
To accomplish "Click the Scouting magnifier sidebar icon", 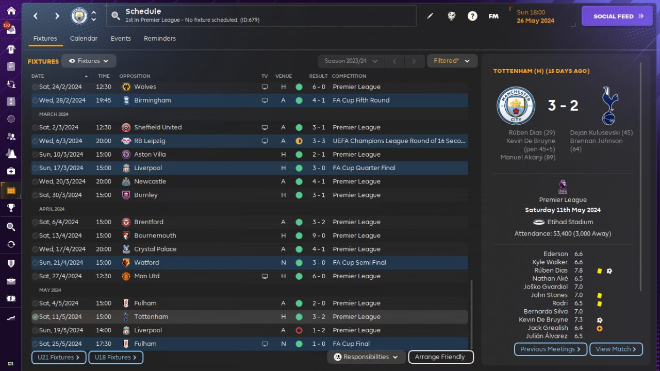I will (x=11, y=227).
